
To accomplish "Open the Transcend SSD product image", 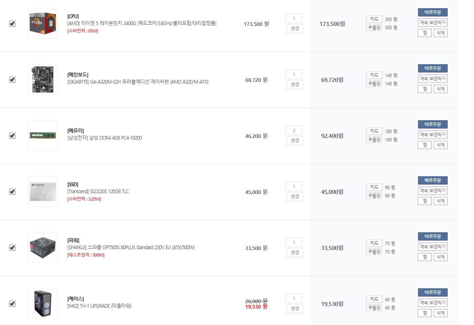I will 43,192.
